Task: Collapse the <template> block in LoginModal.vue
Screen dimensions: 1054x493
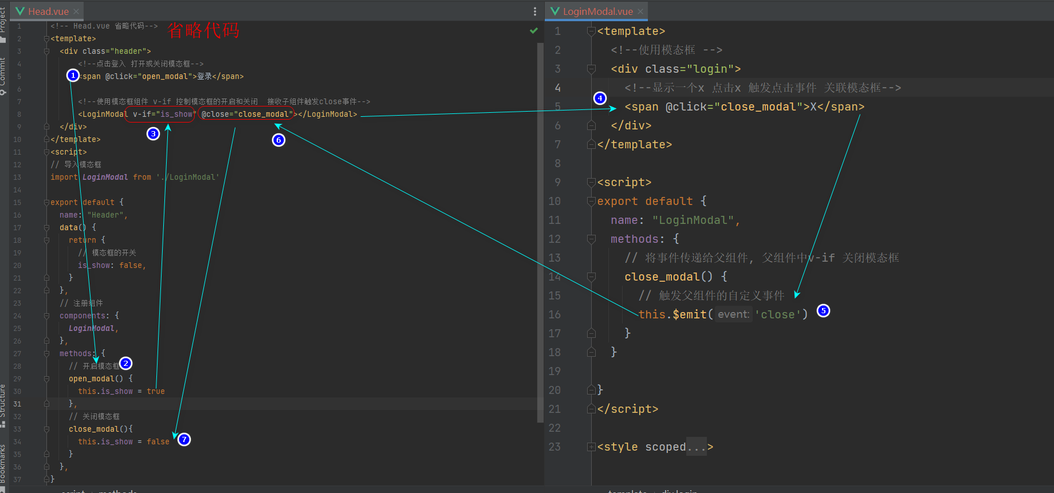Action: point(591,31)
